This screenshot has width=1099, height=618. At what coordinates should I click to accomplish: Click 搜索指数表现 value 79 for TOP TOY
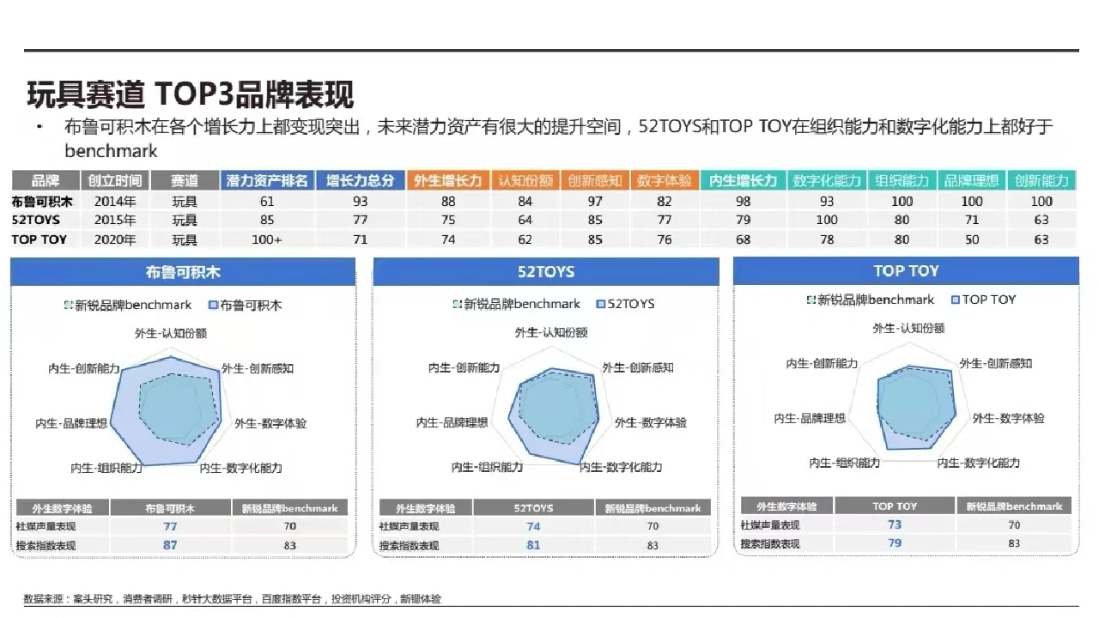tap(895, 542)
